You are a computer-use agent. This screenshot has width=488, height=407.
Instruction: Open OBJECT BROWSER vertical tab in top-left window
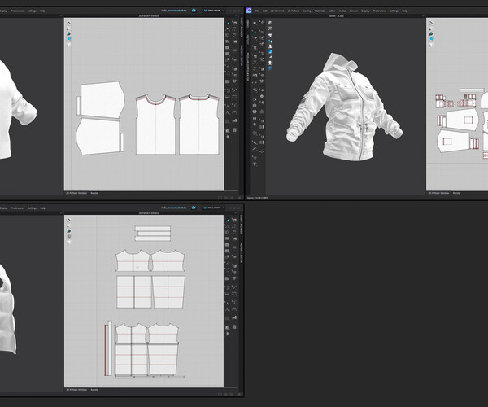pyautogui.click(x=242, y=28)
